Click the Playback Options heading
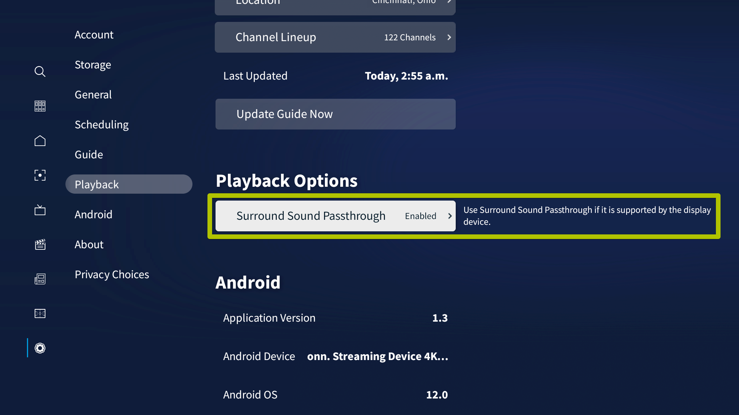The height and width of the screenshot is (415, 739). (286, 181)
